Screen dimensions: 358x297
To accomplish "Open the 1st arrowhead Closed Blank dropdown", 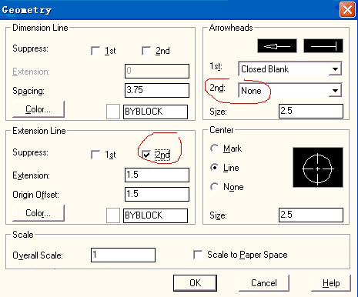I will 290,68.
